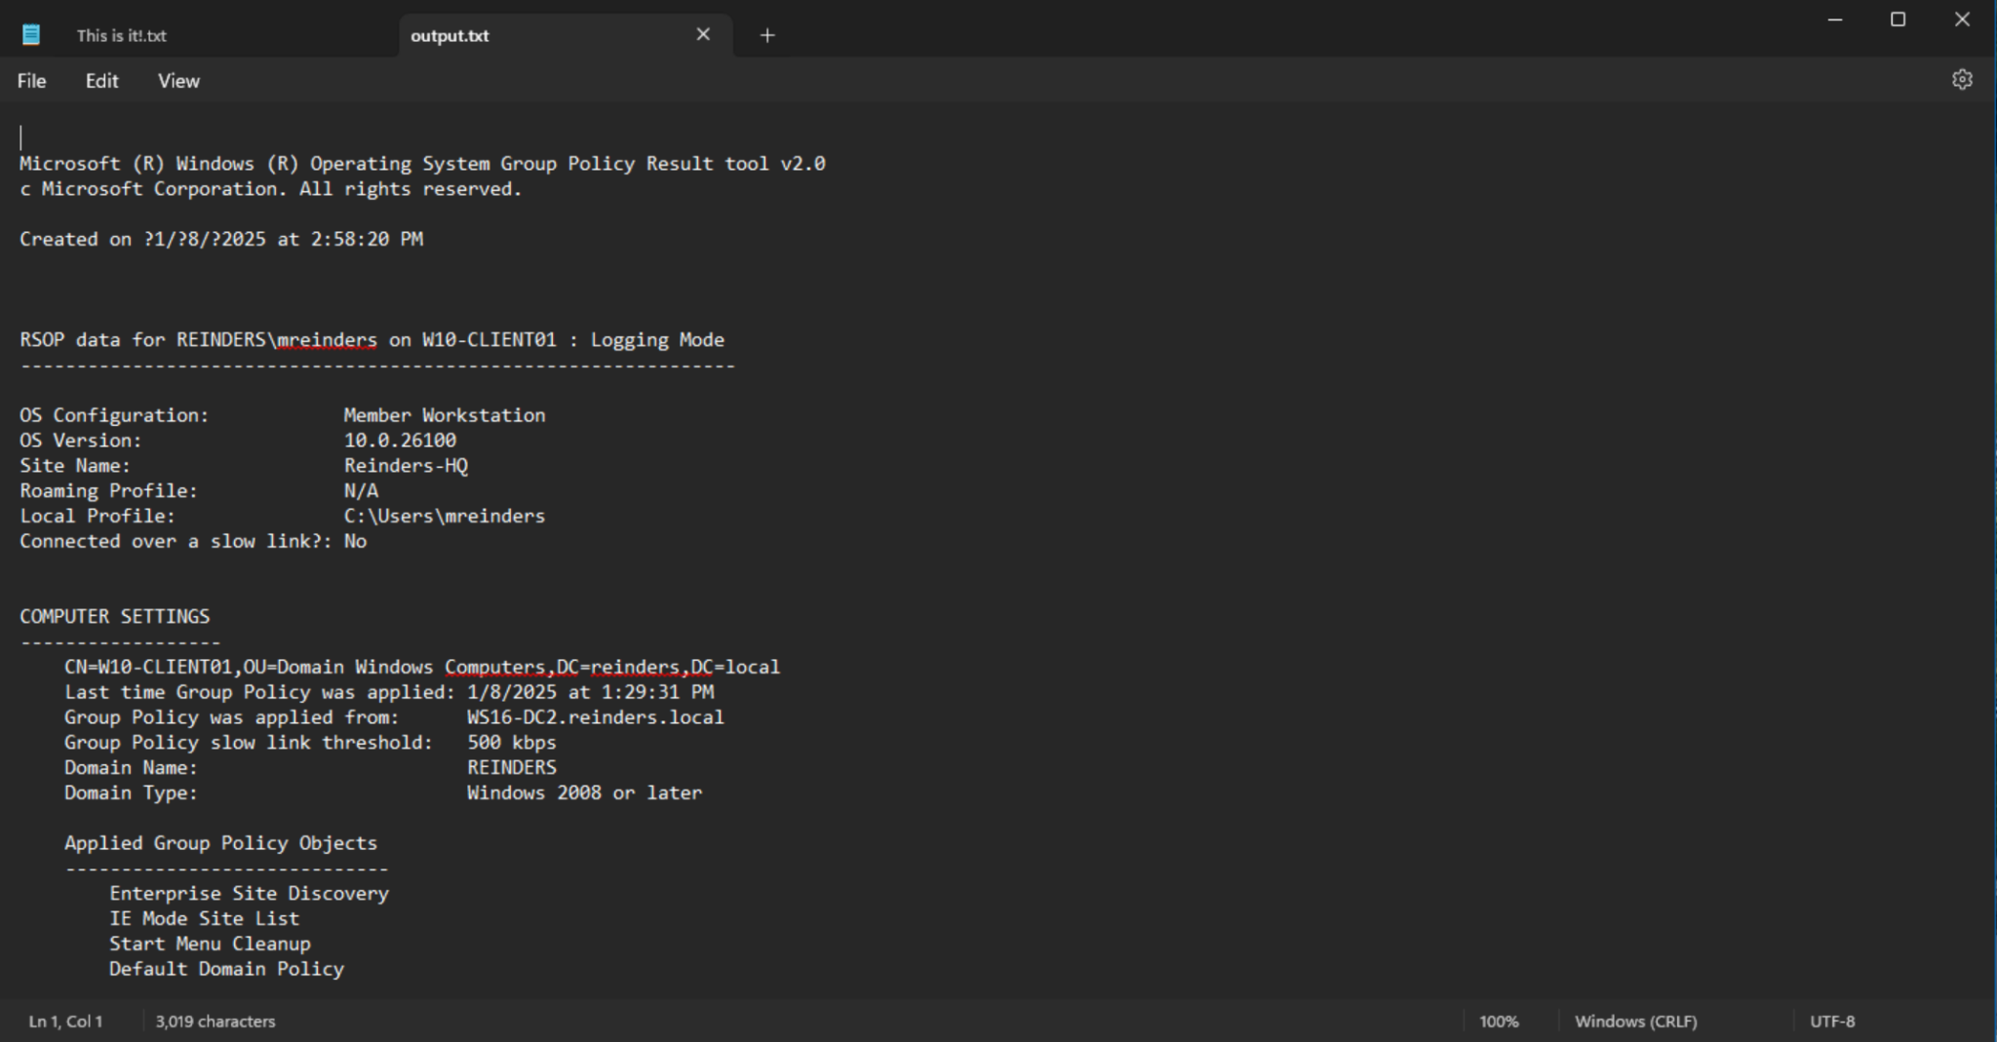The image size is (1997, 1042).
Task: Click the misspelled word 'mreinders' in RSOP line
Action: click(327, 339)
